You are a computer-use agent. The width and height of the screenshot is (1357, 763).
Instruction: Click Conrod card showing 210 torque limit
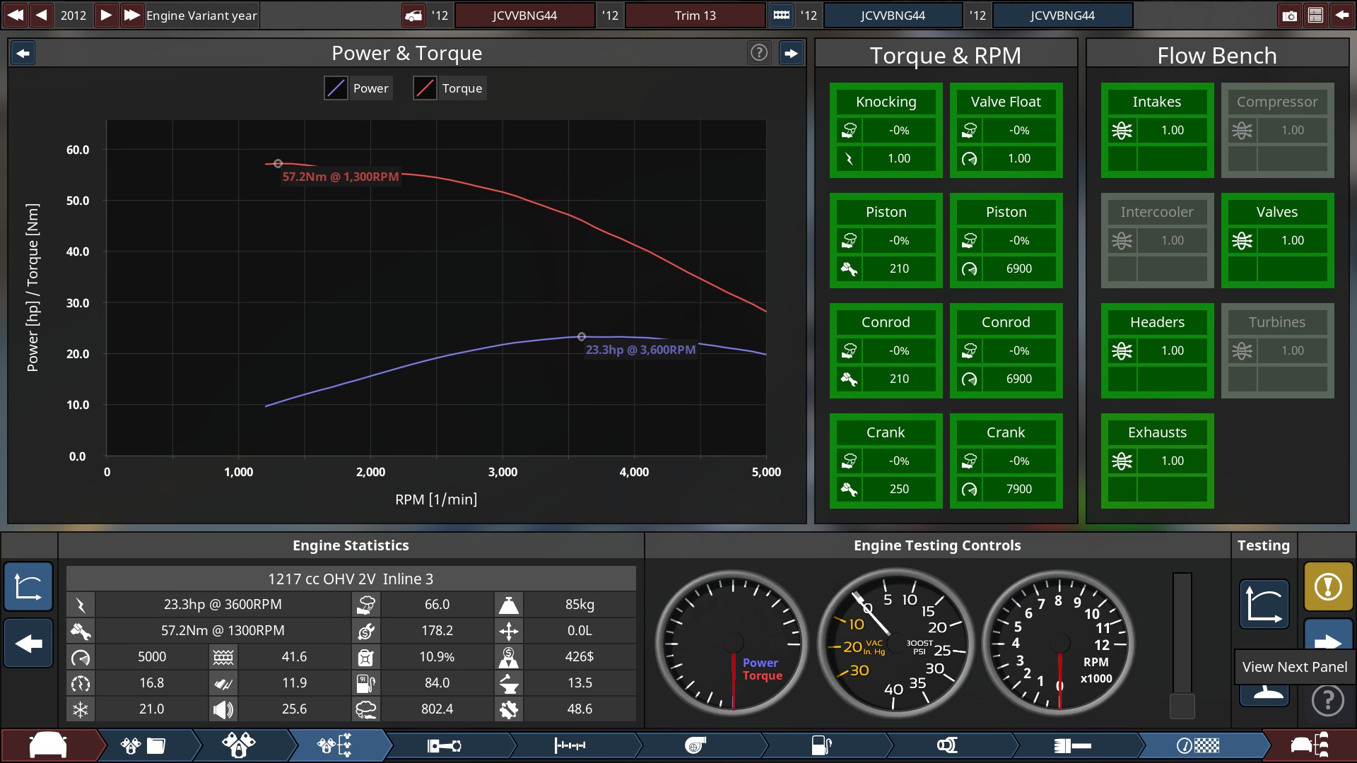pyautogui.click(x=886, y=350)
